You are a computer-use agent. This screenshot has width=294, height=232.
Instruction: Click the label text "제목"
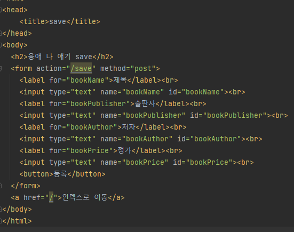tap(120, 80)
